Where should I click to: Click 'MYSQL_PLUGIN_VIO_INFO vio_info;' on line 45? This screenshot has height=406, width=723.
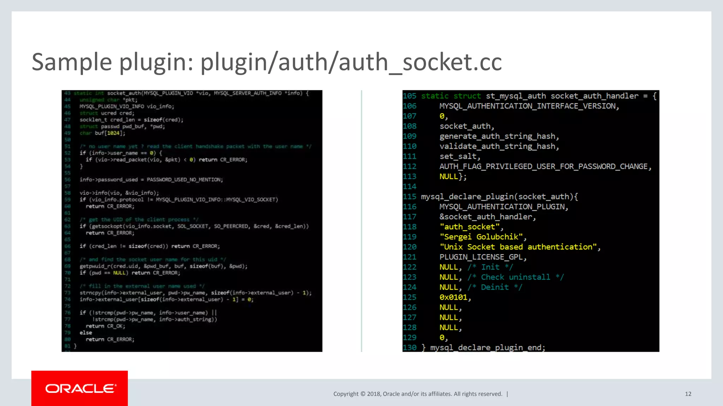pos(127,106)
